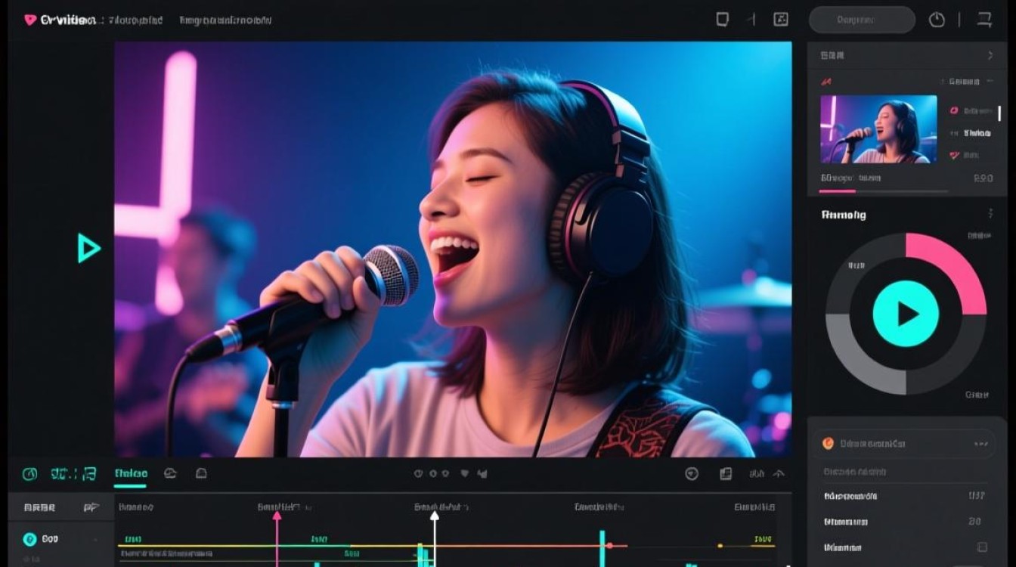
Task: Click the rounded field next to the orange circle
Action: (904, 444)
